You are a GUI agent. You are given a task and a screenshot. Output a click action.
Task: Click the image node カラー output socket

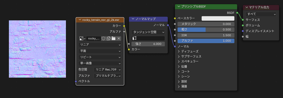point(124,26)
